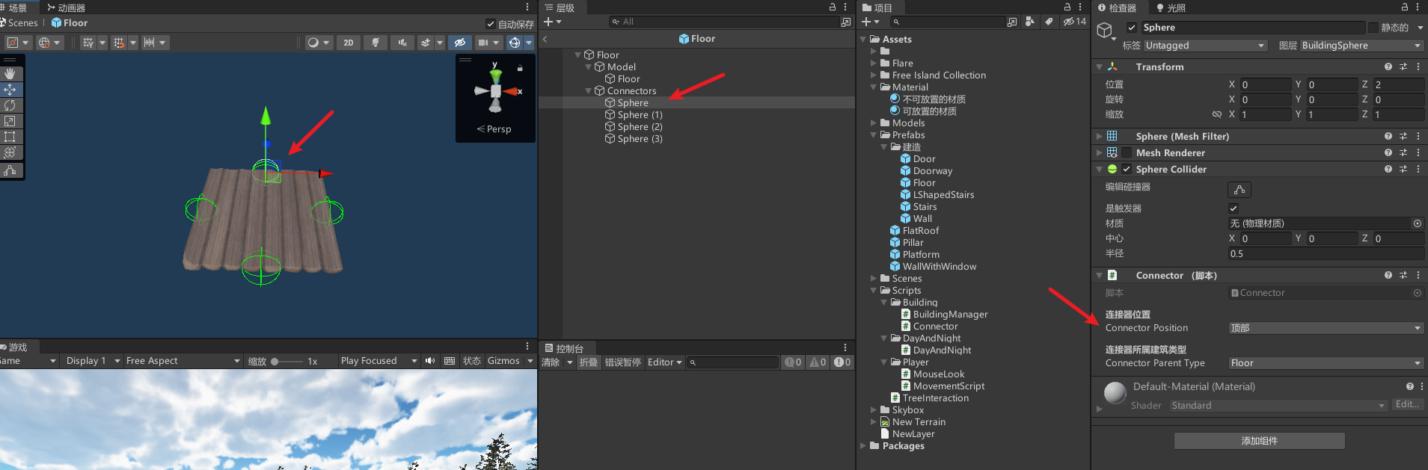Adjust the Game view scale slider
The height and width of the screenshot is (470, 1428).
pyautogui.click(x=286, y=362)
